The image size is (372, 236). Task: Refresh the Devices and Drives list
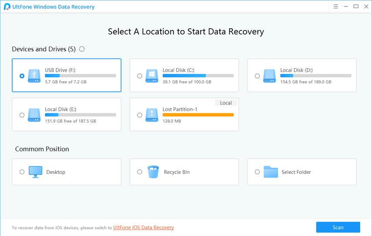82,49
